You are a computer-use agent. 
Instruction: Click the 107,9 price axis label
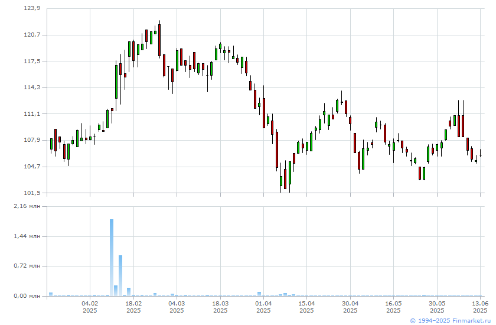[x=32, y=140]
